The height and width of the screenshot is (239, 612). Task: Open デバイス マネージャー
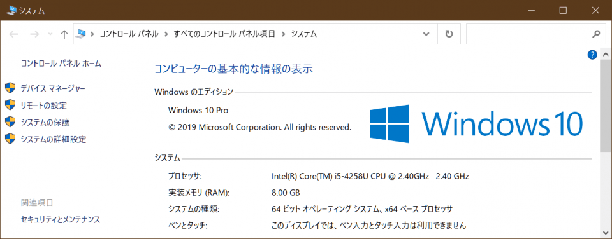(x=53, y=89)
